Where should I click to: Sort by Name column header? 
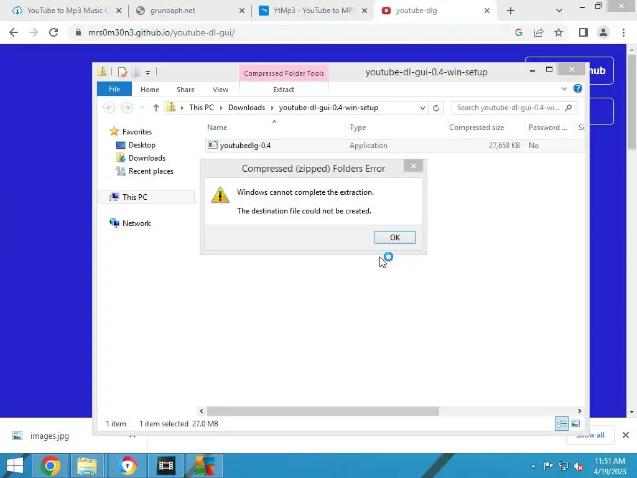(x=217, y=128)
